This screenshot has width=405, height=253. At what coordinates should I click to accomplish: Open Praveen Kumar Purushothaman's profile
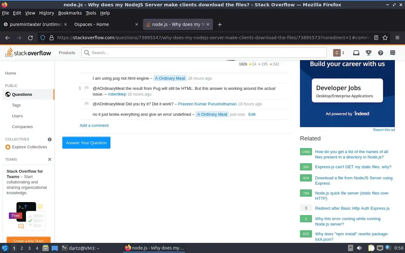click(x=207, y=104)
